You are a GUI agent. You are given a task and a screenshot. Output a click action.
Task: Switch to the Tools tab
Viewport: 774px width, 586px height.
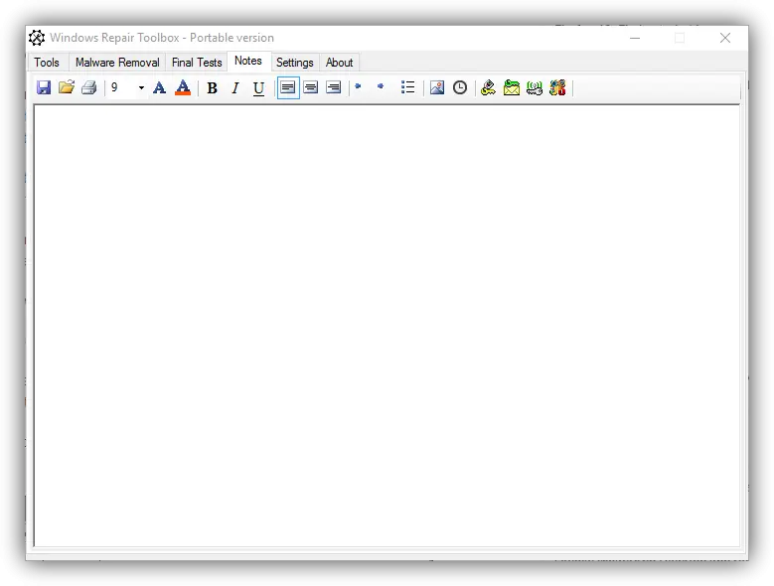(47, 63)
